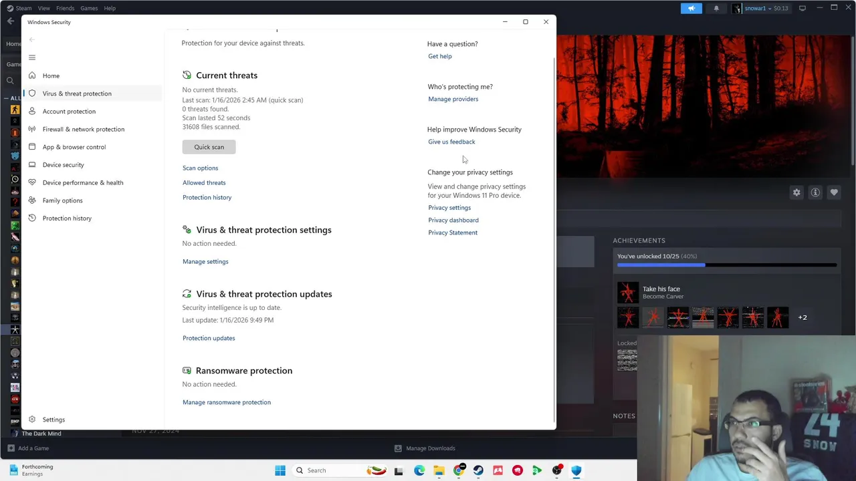Click the Steam library search magnifier icon
This screenshot has height=481, width=856.
pyautogui.click(x=10, y=81)
